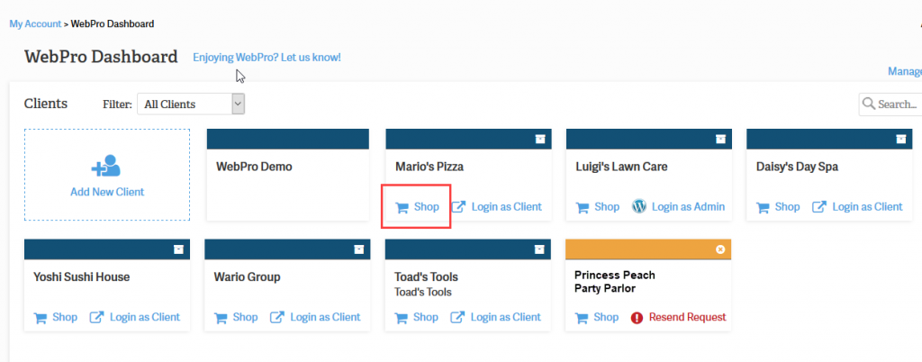Login as Admin for Luigi's Lawn Care

(x=688, y=206)
